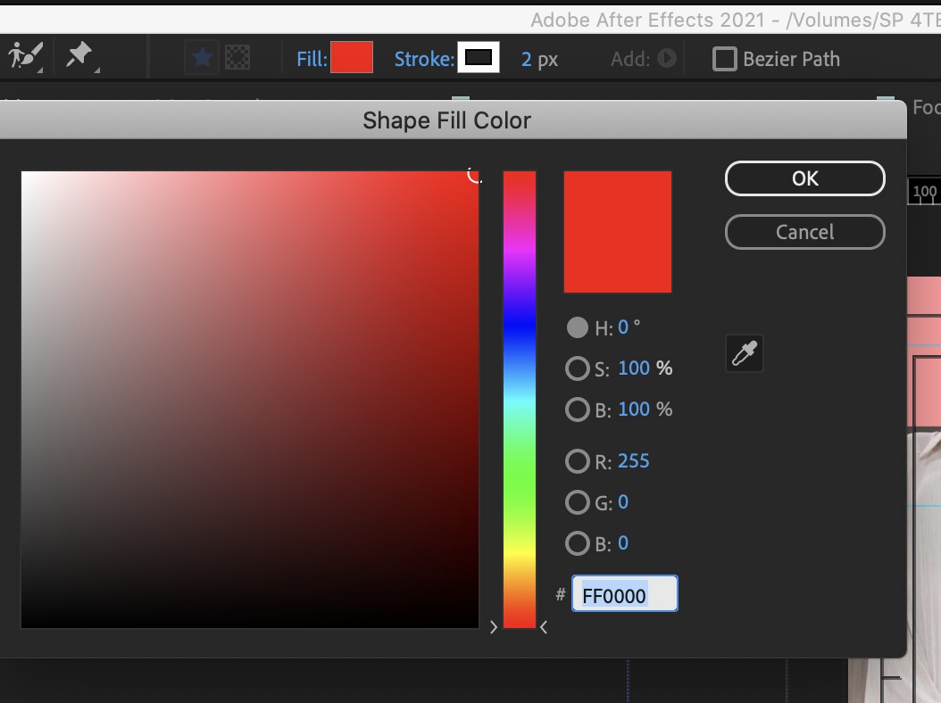Confirm the color with OK

804,178
